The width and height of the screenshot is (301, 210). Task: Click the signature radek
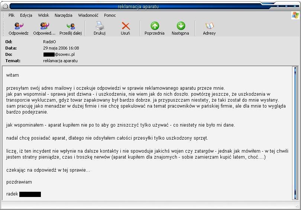tap(12, 194)
